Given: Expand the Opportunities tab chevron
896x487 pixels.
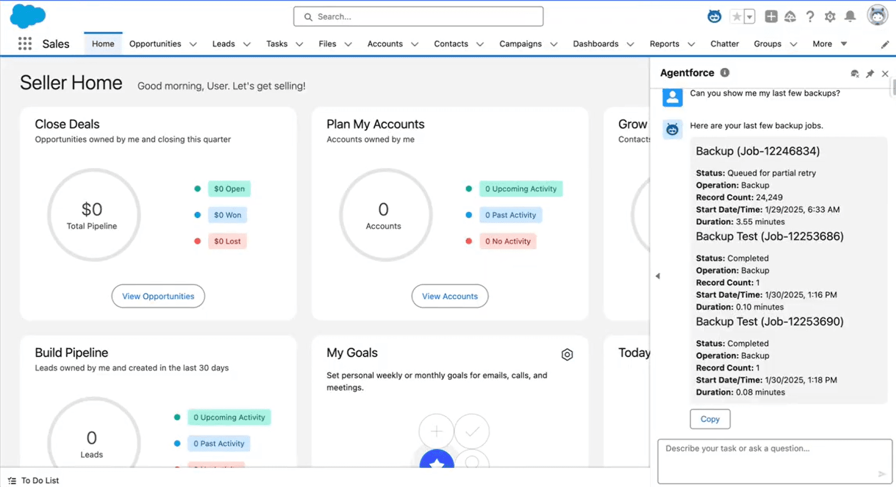Looking at the screenshot, I should pos(193,44).
